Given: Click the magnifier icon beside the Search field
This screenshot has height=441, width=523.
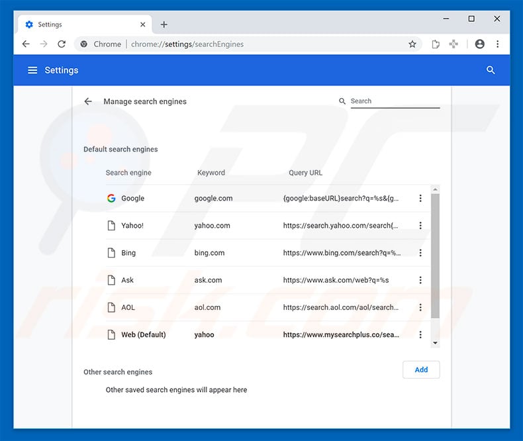Looking at the screenshot, I should [342, 101].
